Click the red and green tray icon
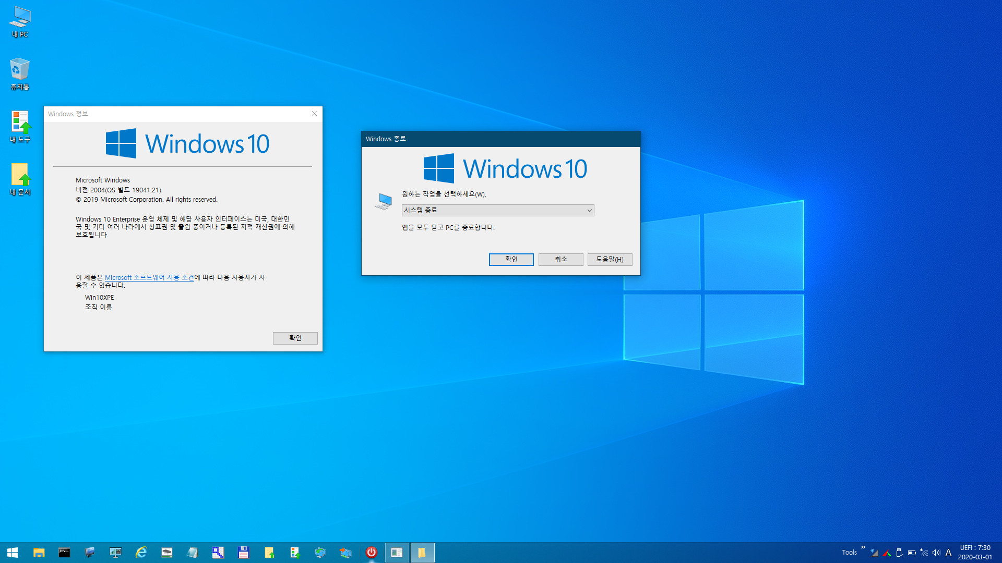Screen dimensions: 1002x563 (x=887, y=553)
